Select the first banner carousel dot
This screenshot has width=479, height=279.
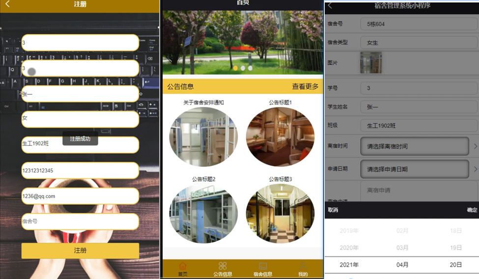235,68
